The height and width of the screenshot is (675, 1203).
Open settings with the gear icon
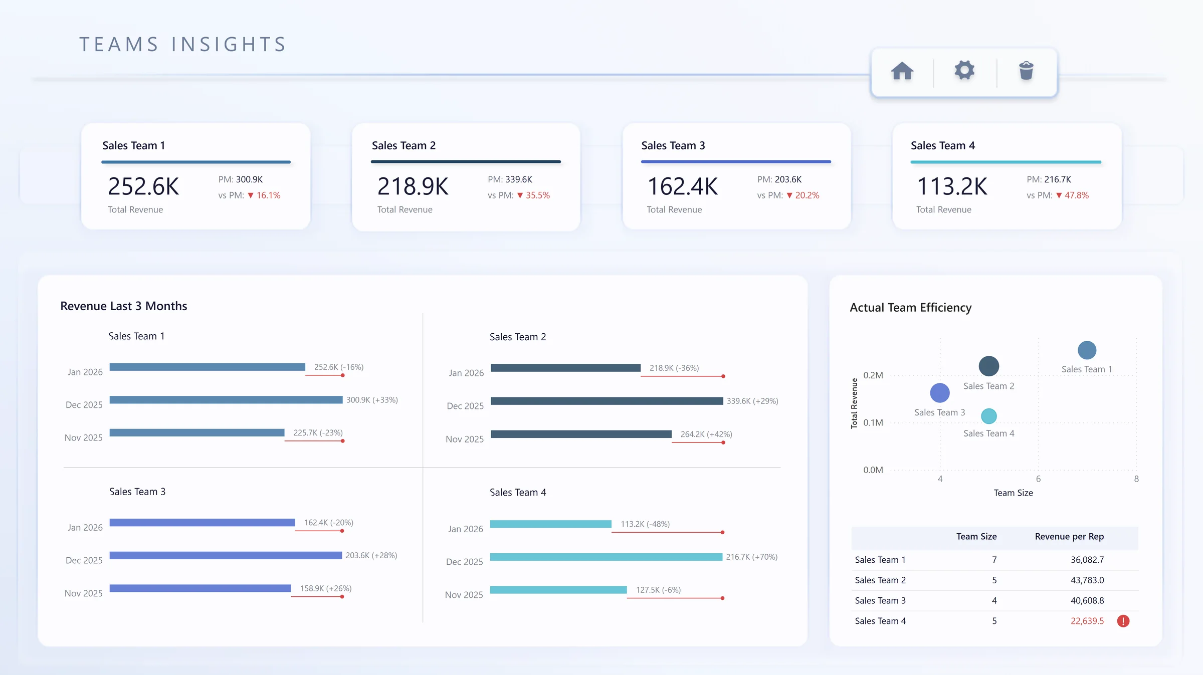964,70
